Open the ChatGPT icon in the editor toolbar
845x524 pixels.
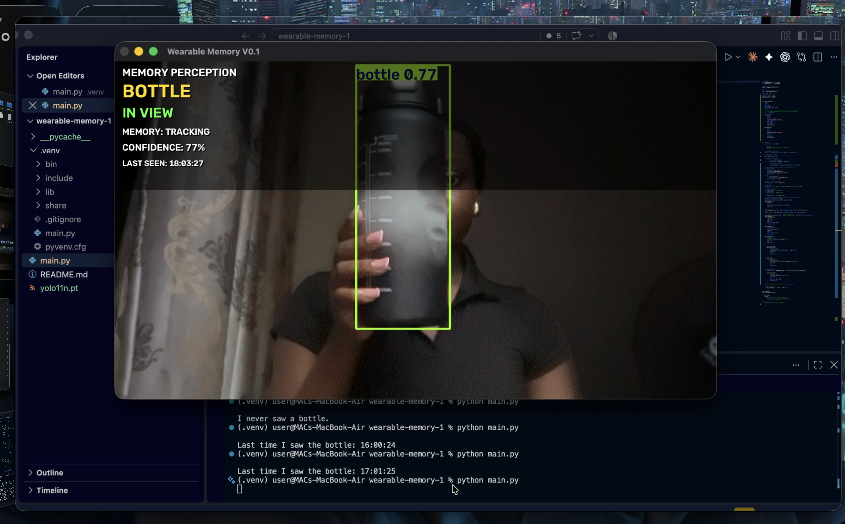pos(785,57)
